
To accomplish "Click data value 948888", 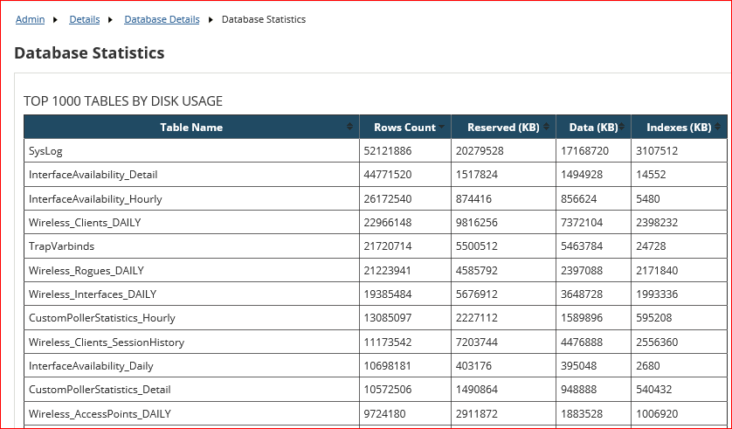I will coord(578,390).
